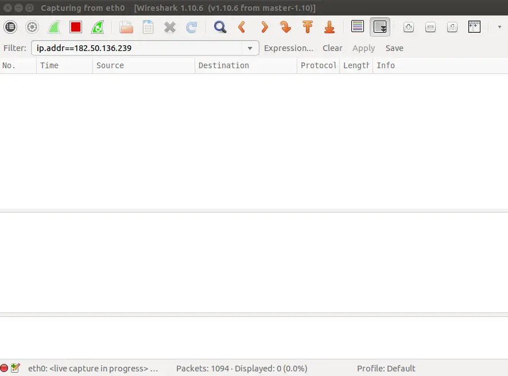Screen dimensions: 508x376
Task: Click the eth0 live capture status text
Action: click(x=93, y=369)
